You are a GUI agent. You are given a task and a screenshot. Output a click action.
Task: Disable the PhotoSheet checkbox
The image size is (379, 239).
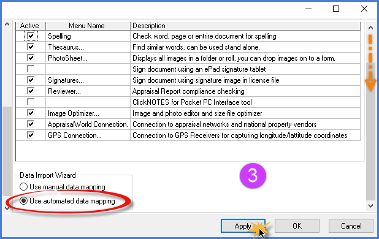coord(31,58)
